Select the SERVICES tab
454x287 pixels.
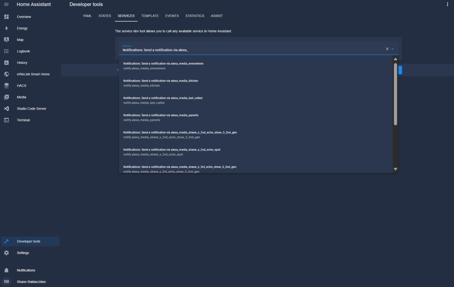126,16
